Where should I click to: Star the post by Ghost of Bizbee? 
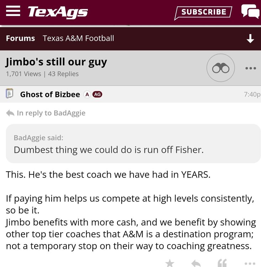[x=170, y=263]
